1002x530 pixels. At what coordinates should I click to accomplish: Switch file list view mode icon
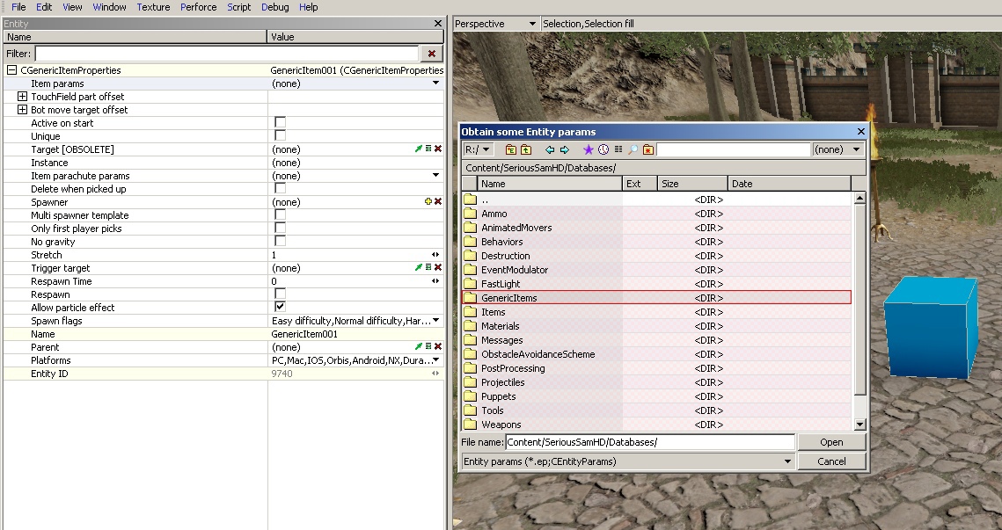tap(618, 149)
